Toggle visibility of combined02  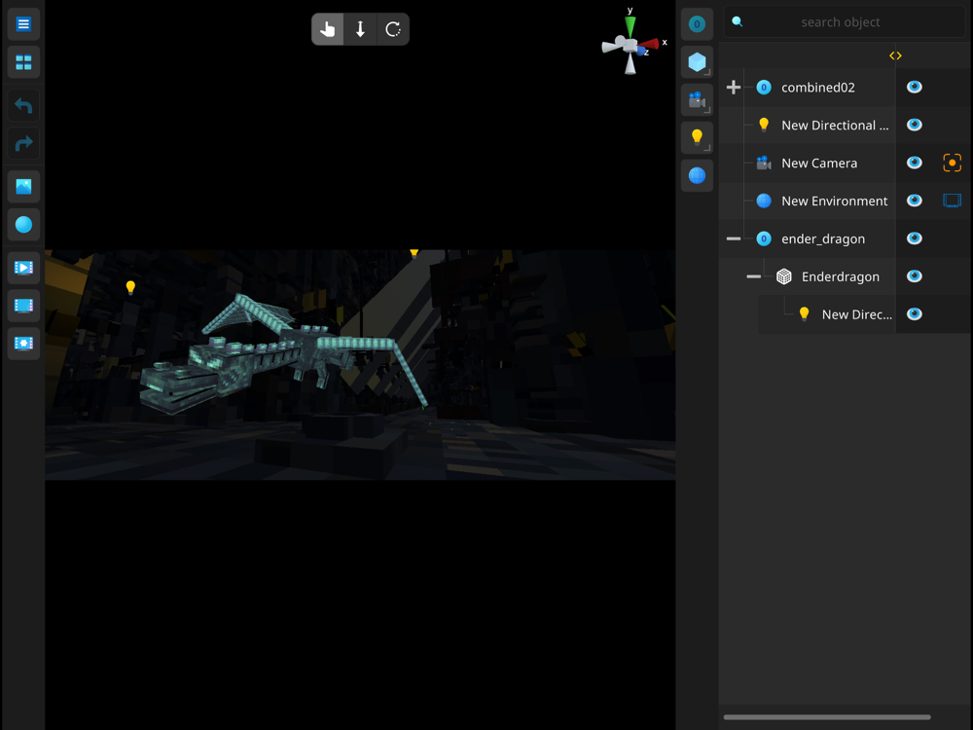click(x=914, y=87)
